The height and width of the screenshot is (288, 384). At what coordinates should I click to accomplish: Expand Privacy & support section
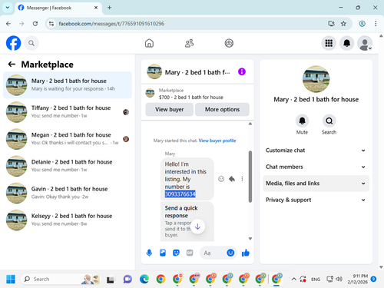(316, 200)
